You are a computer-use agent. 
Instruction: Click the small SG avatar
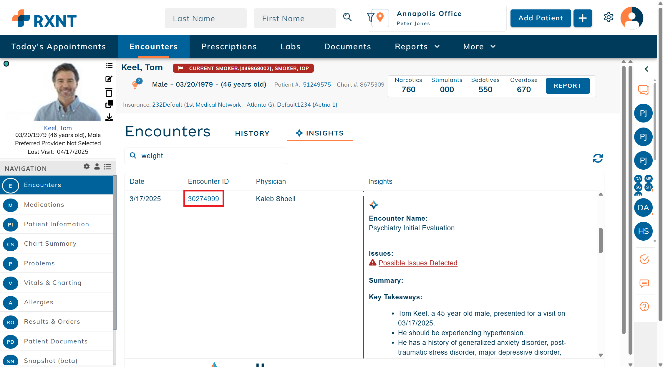(638, 187)
